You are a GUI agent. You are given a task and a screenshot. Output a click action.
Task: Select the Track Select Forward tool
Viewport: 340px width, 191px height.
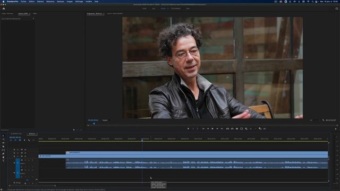pyautogui.click(x=3, y=139)
